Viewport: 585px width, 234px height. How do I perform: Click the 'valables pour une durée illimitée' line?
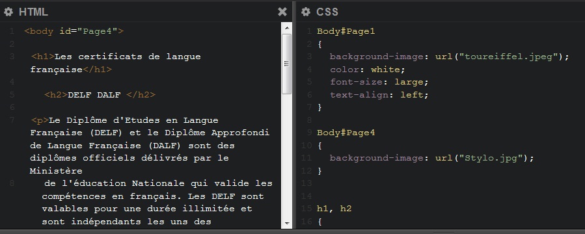click(147, 209)
